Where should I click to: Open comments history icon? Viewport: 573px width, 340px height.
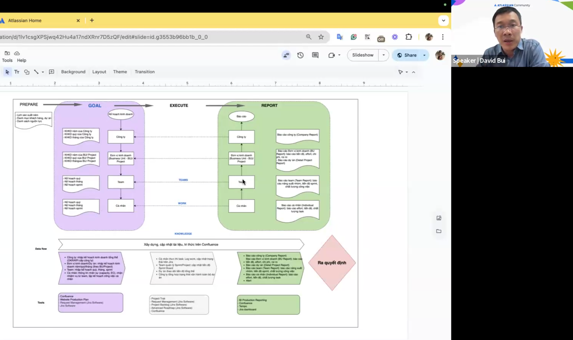[x=315, y=55]
